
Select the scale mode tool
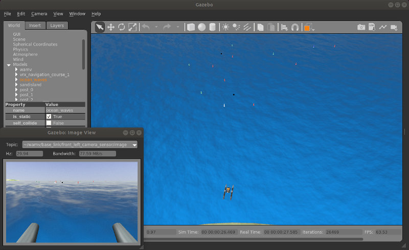(x=132, y=27)
